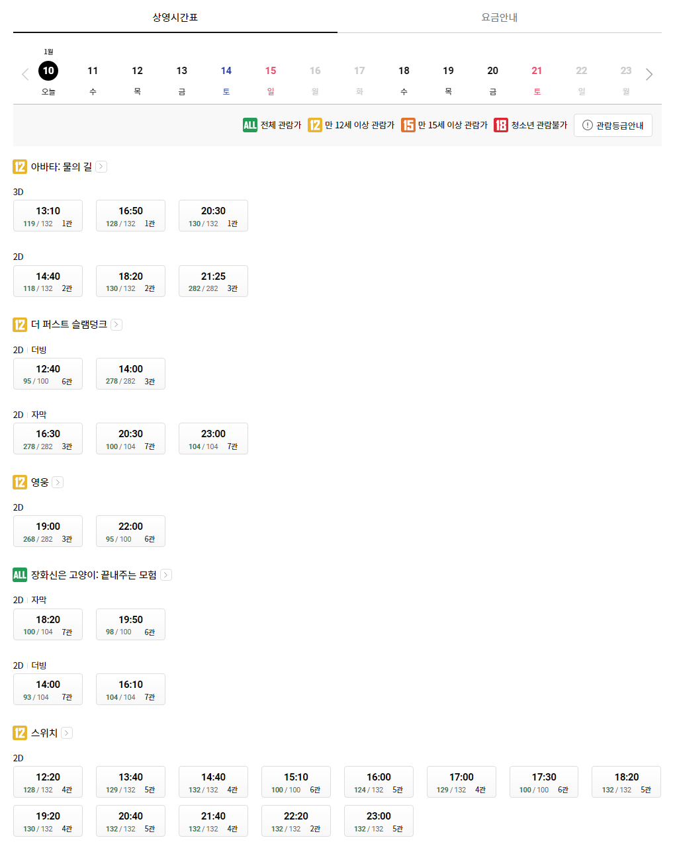This screenshot has height=844, width=675.
Task: Pick 스위치 16:00 showing
Action: 379,782
